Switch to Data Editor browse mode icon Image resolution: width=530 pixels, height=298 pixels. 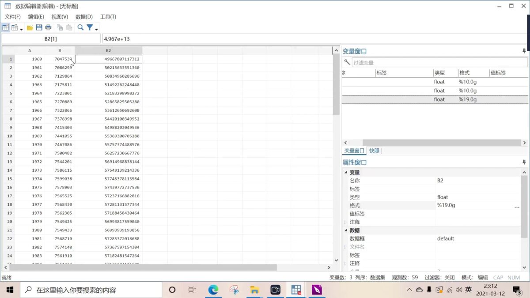[x=15, y=27]
